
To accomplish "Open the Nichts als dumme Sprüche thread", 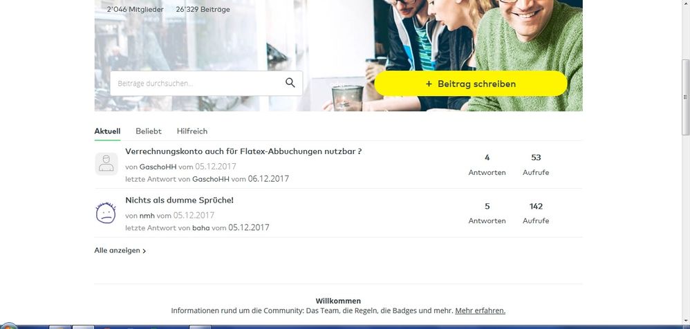I will [180, 200].
